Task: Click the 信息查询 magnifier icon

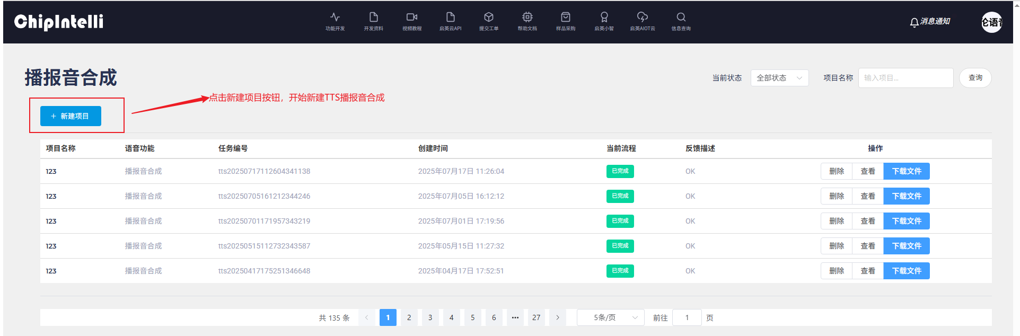Action: [x=681, y=17]
